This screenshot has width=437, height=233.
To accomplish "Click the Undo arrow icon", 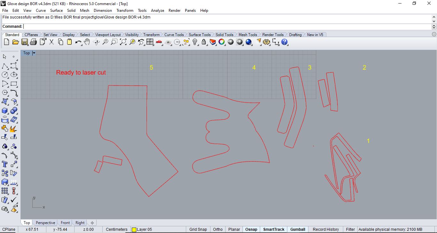I will coord(78,42).
